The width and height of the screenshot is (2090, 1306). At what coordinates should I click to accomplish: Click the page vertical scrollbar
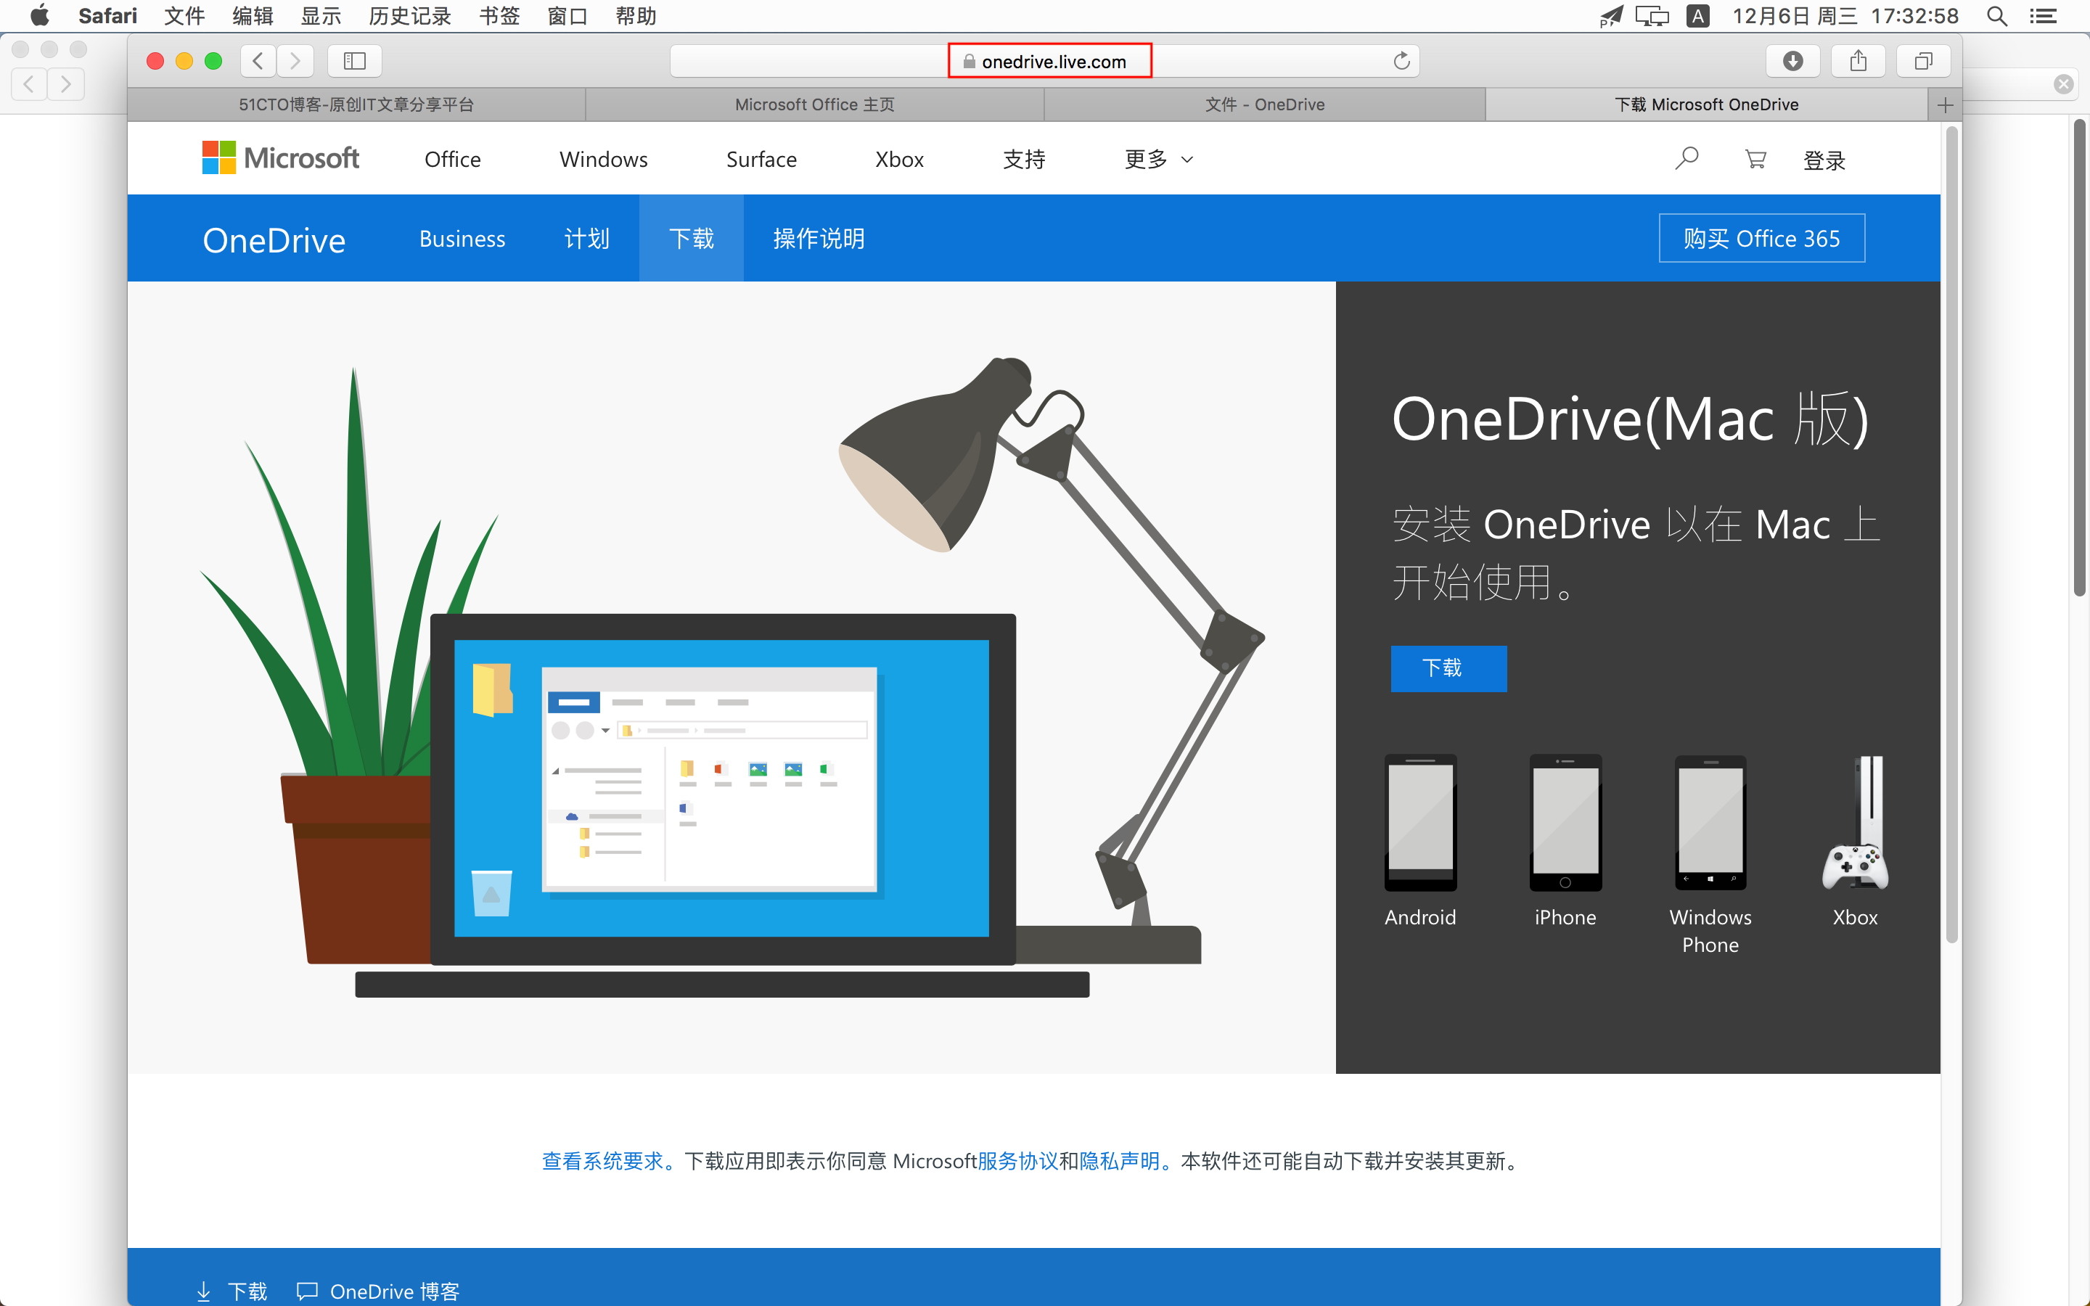(x=1951, y=535)
